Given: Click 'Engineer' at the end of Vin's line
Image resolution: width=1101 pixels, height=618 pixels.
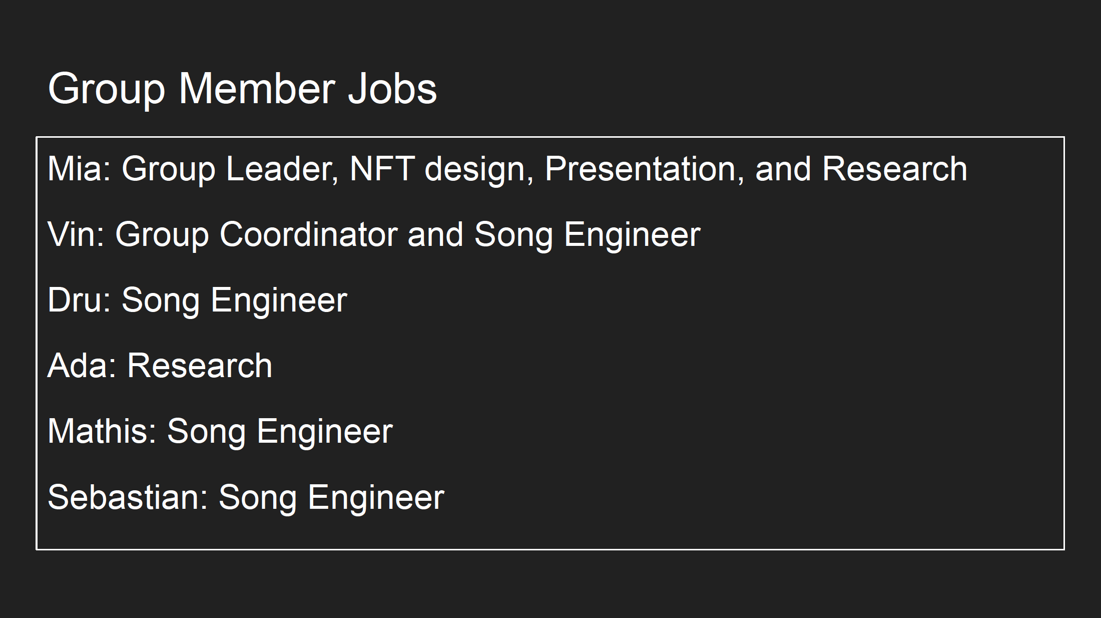Looking at the screenshot, I should [632, 234].
